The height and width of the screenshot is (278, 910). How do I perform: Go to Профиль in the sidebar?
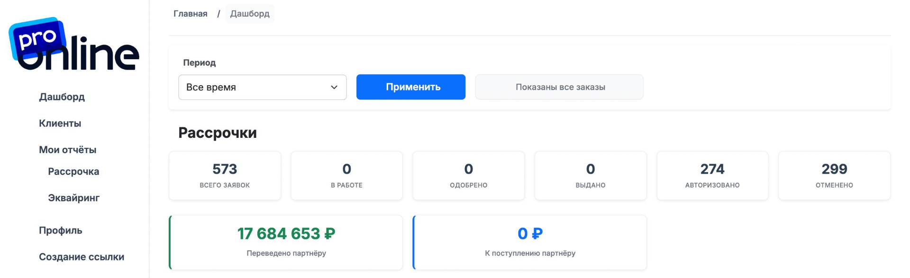[60, 230]
